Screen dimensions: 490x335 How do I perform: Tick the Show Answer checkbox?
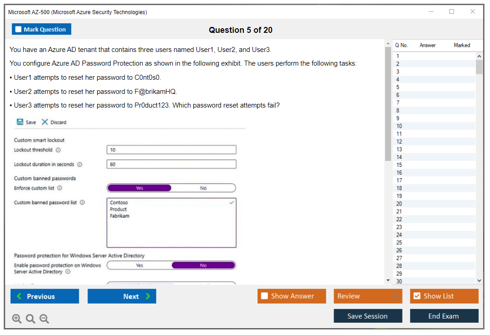[264, 296]
